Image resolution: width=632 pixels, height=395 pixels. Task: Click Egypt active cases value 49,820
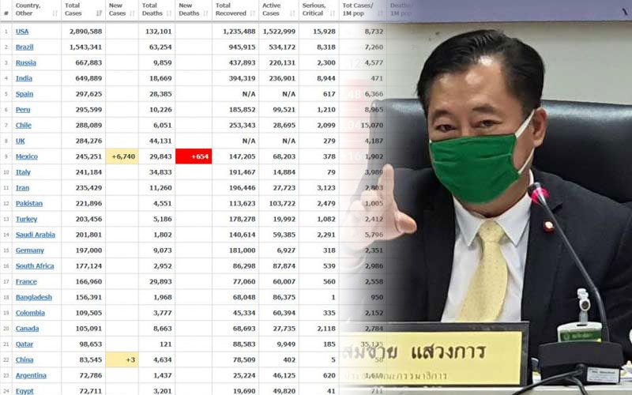pyautogui.click(x=284, y=391)
